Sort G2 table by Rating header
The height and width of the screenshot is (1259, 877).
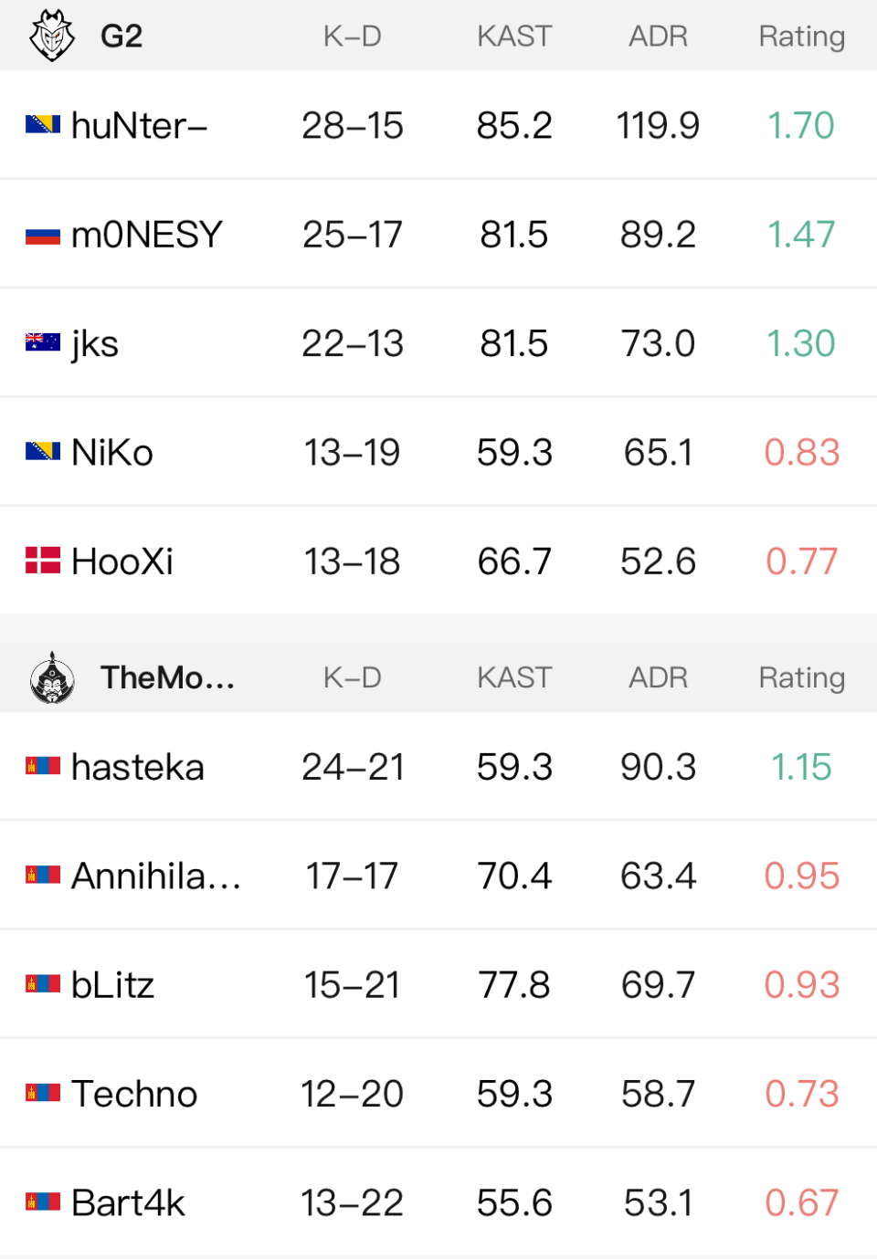(801, 37)
